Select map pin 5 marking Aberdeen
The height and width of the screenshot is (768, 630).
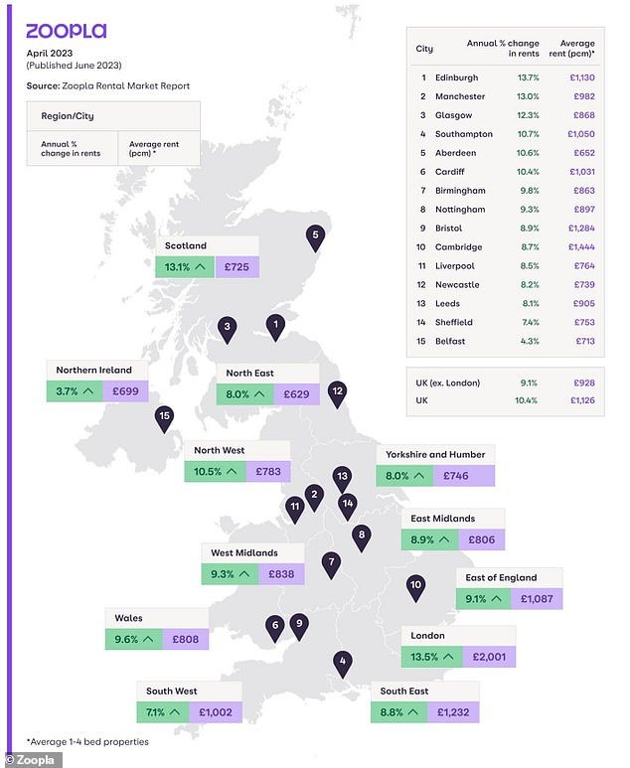[x=315, y=236]
